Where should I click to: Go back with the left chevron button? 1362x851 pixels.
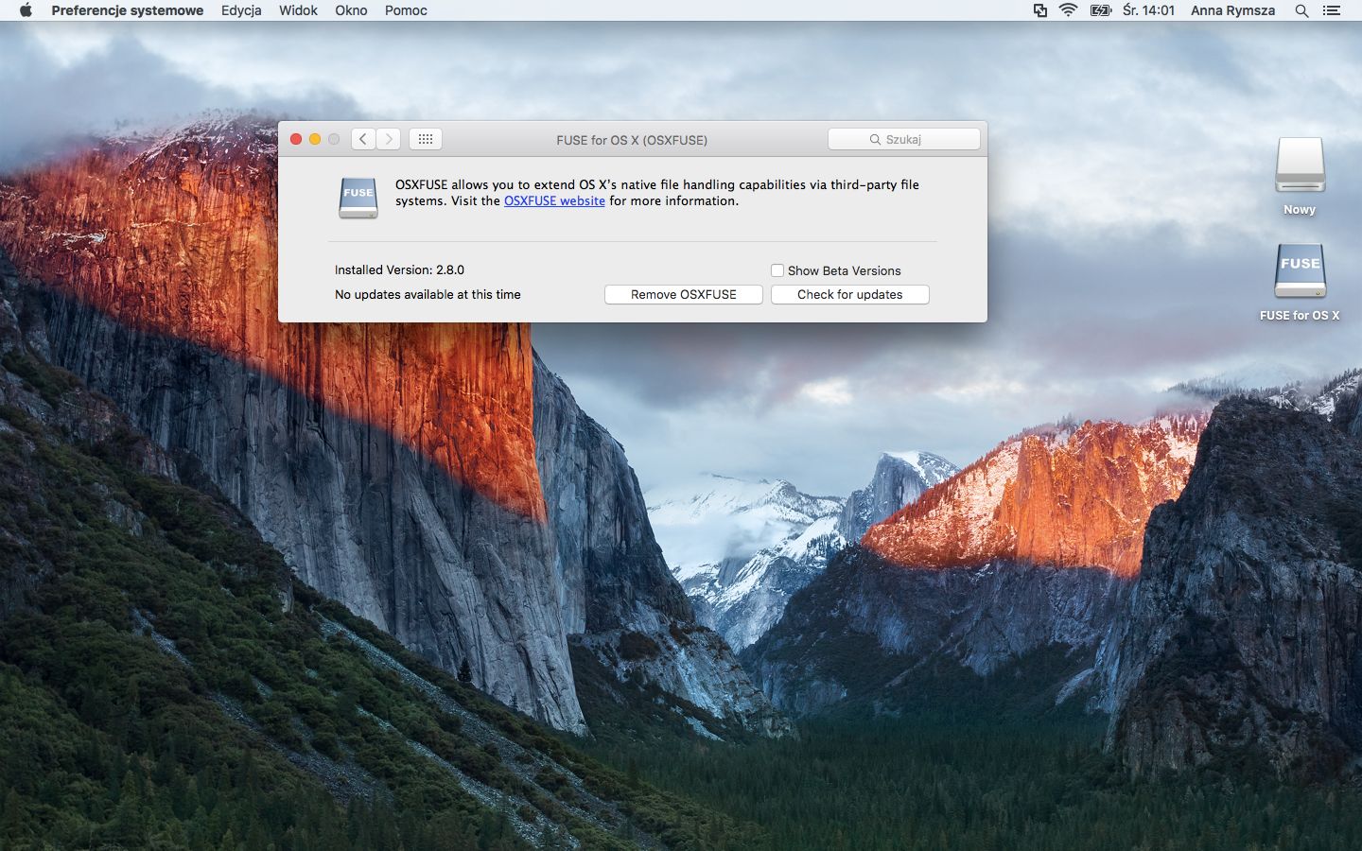tap(363, 139)
